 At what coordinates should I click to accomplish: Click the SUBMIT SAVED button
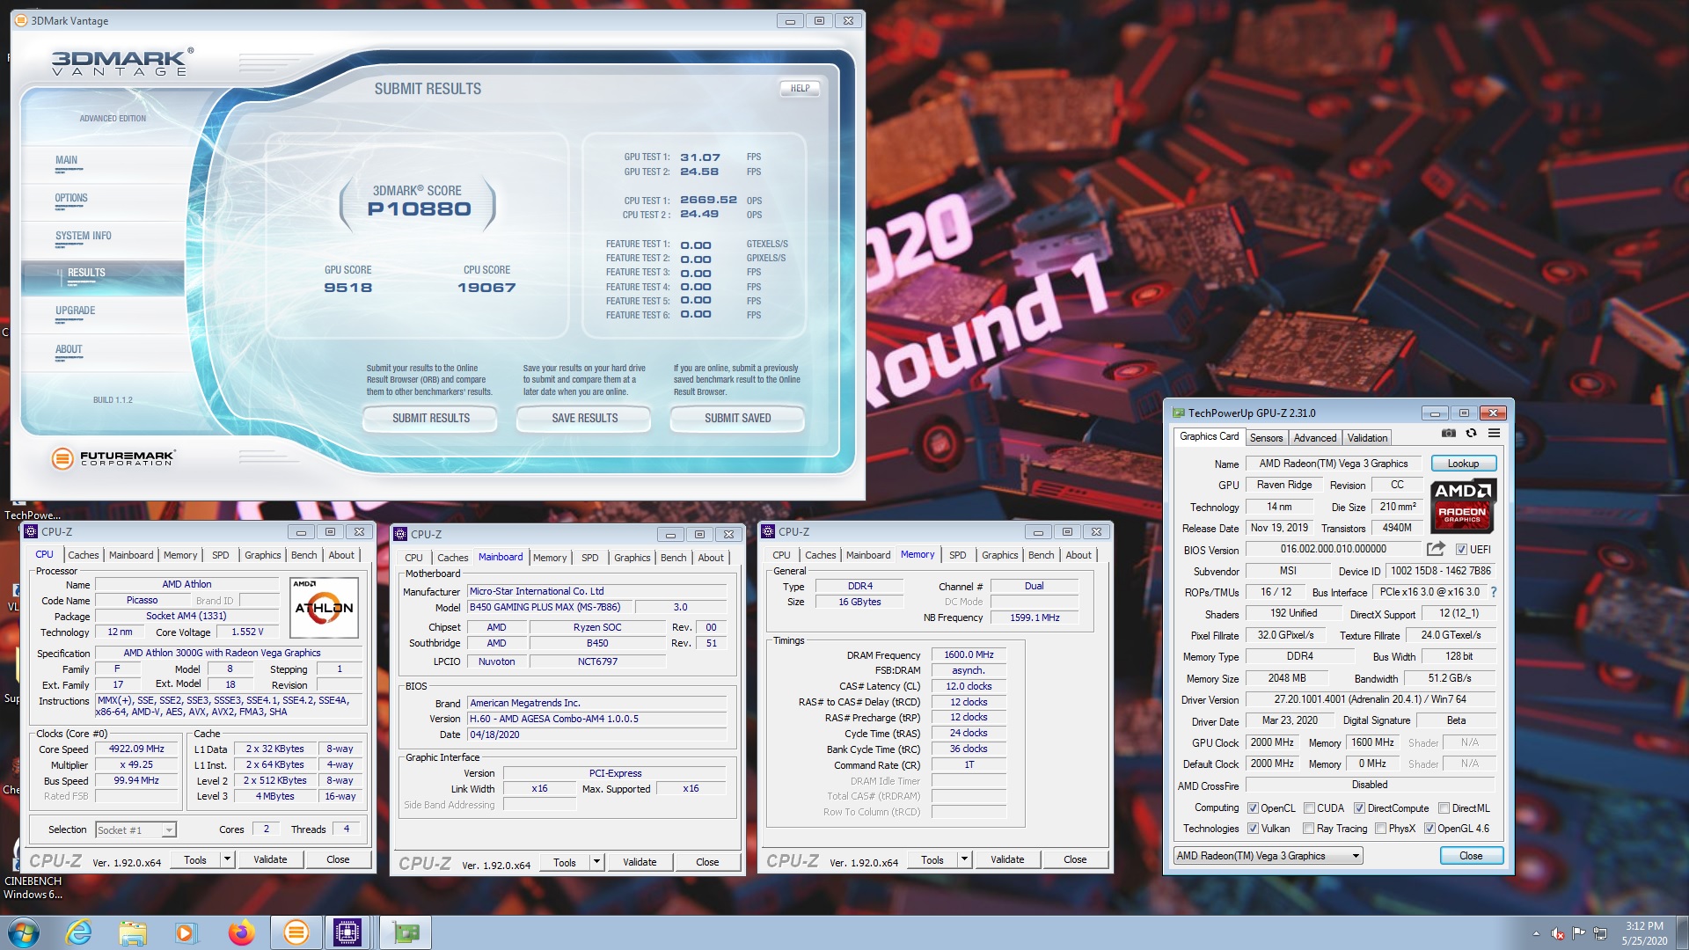point(737,419)
